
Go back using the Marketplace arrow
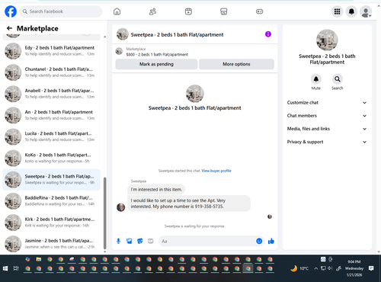coord(9,28)
